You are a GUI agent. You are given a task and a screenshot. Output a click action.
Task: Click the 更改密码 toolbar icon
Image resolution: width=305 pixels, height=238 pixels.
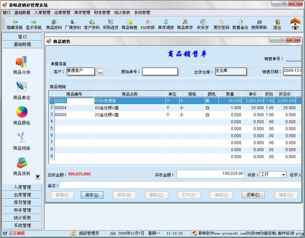pos(221,24)
